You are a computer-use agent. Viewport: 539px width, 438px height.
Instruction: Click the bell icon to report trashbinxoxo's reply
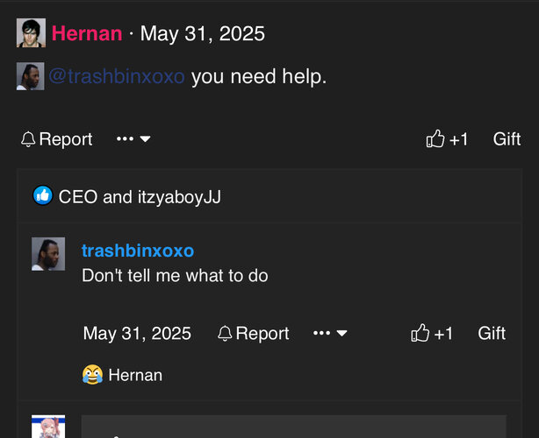[x=226, y=334]
